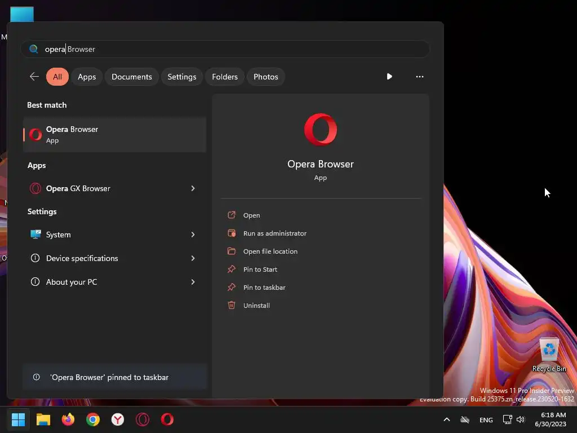The image size is (577, 433).
Task: Select the Opera GX Browser result
Action: tap(114, 188)
